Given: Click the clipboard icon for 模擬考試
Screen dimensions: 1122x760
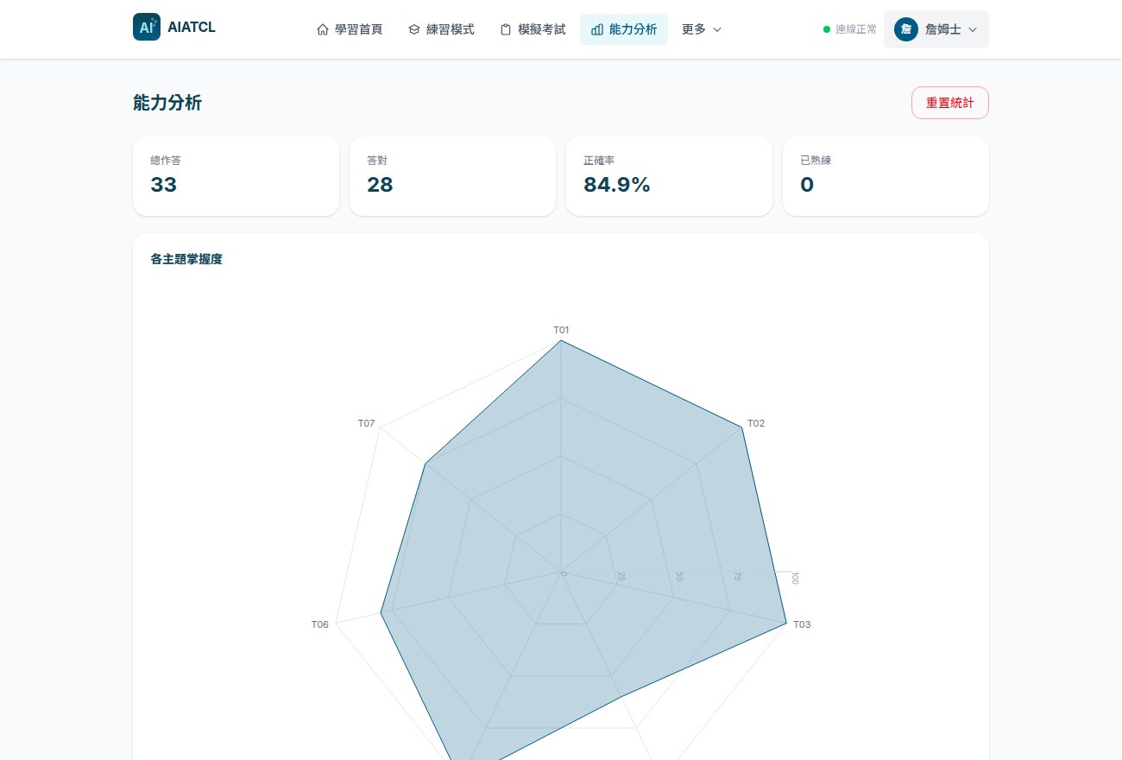Looking at the screenshot, I should pos(506,29).
